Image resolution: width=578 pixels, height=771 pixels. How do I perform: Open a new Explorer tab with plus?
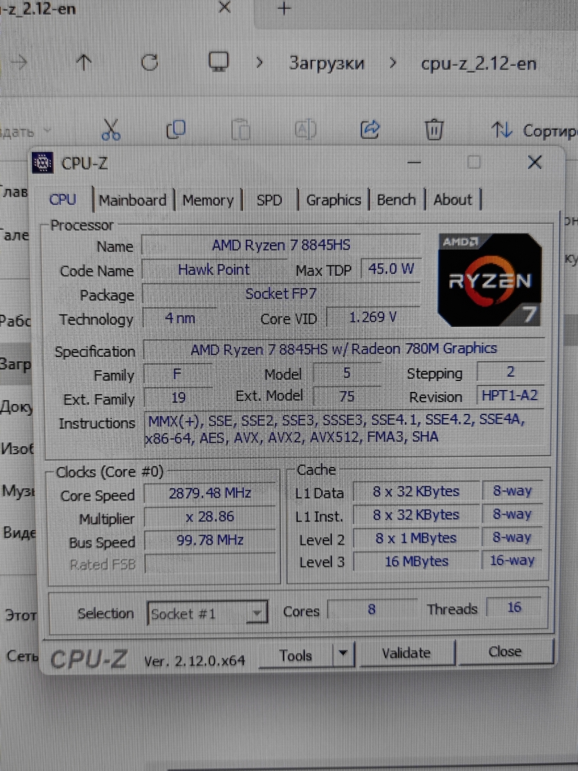tap(284, 8)
